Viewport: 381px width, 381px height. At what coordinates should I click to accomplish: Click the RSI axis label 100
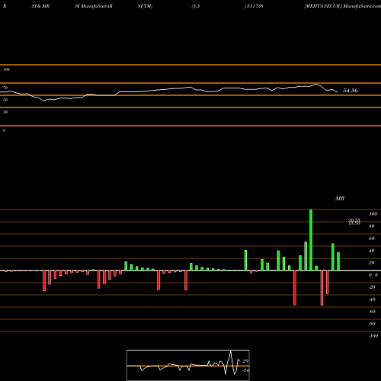coord(6,69)
